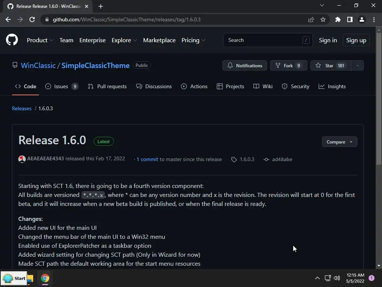Switch to the Insights tab
The width and height of the screenshot is (382, 287).
[332, 86]
